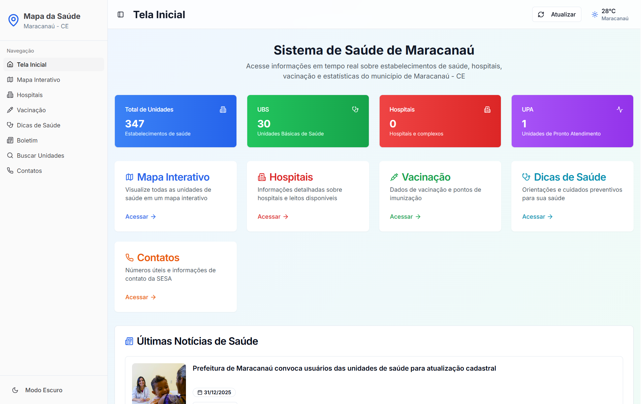The width and height of the screenshot is (641, 404).
Task: Click the pulse icon on UPA card
Action: point(619,110)
